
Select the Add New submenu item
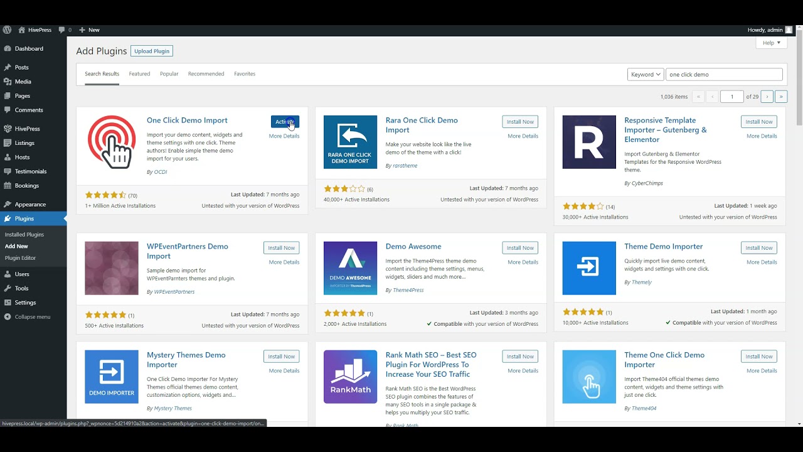coord(16,246)
